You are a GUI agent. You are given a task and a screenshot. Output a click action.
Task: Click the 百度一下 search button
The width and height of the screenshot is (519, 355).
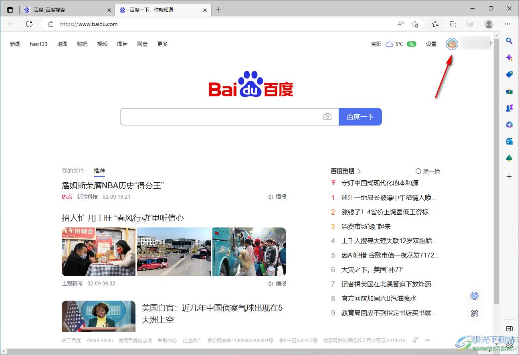coord(360,117)
